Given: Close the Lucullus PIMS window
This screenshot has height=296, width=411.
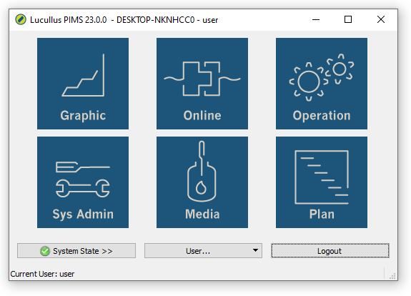Looking at the screenshot, I should click(x=380, y=20).
